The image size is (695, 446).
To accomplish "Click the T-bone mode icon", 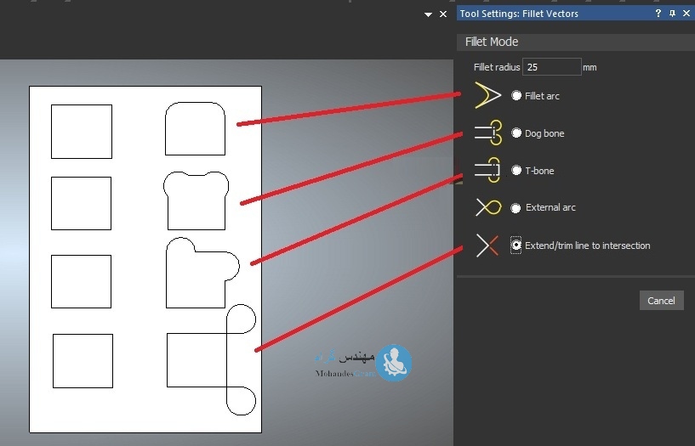I will (487, 170).
